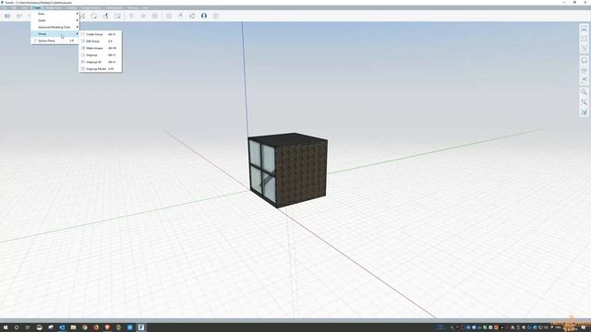591x332 pixels.
Task: Open the Help menu
Action: click(x=145, y=7)
